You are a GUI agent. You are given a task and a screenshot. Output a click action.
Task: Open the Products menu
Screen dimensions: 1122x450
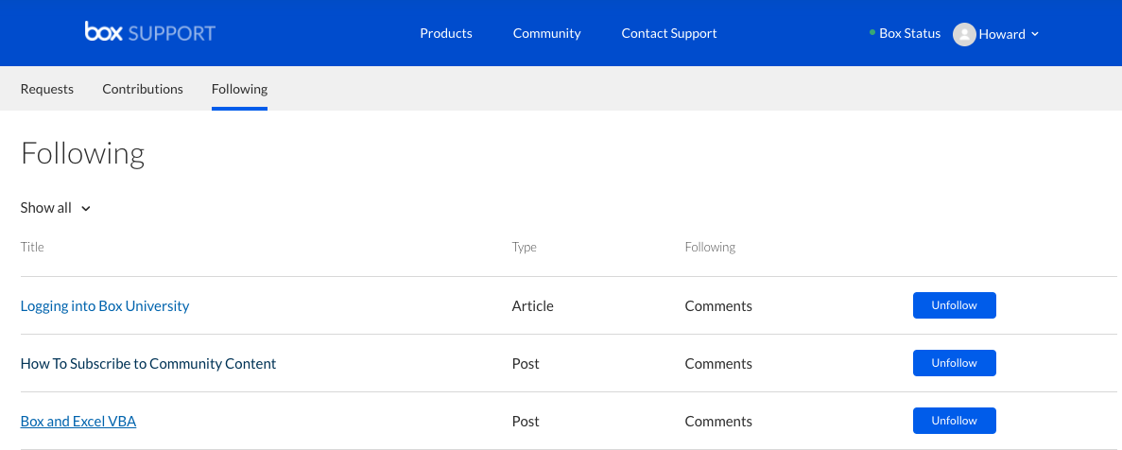(446, 33)
